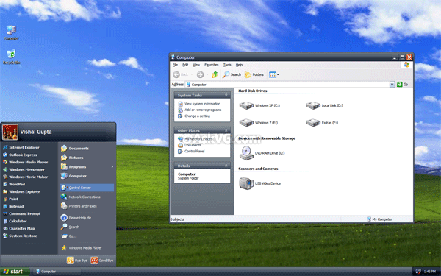
Task: Open Computer in Start menu right pane
Action: point(73,176)
